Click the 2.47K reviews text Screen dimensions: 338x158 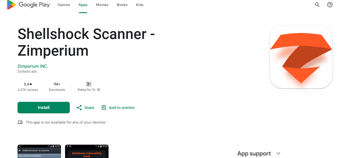(28, 90)
